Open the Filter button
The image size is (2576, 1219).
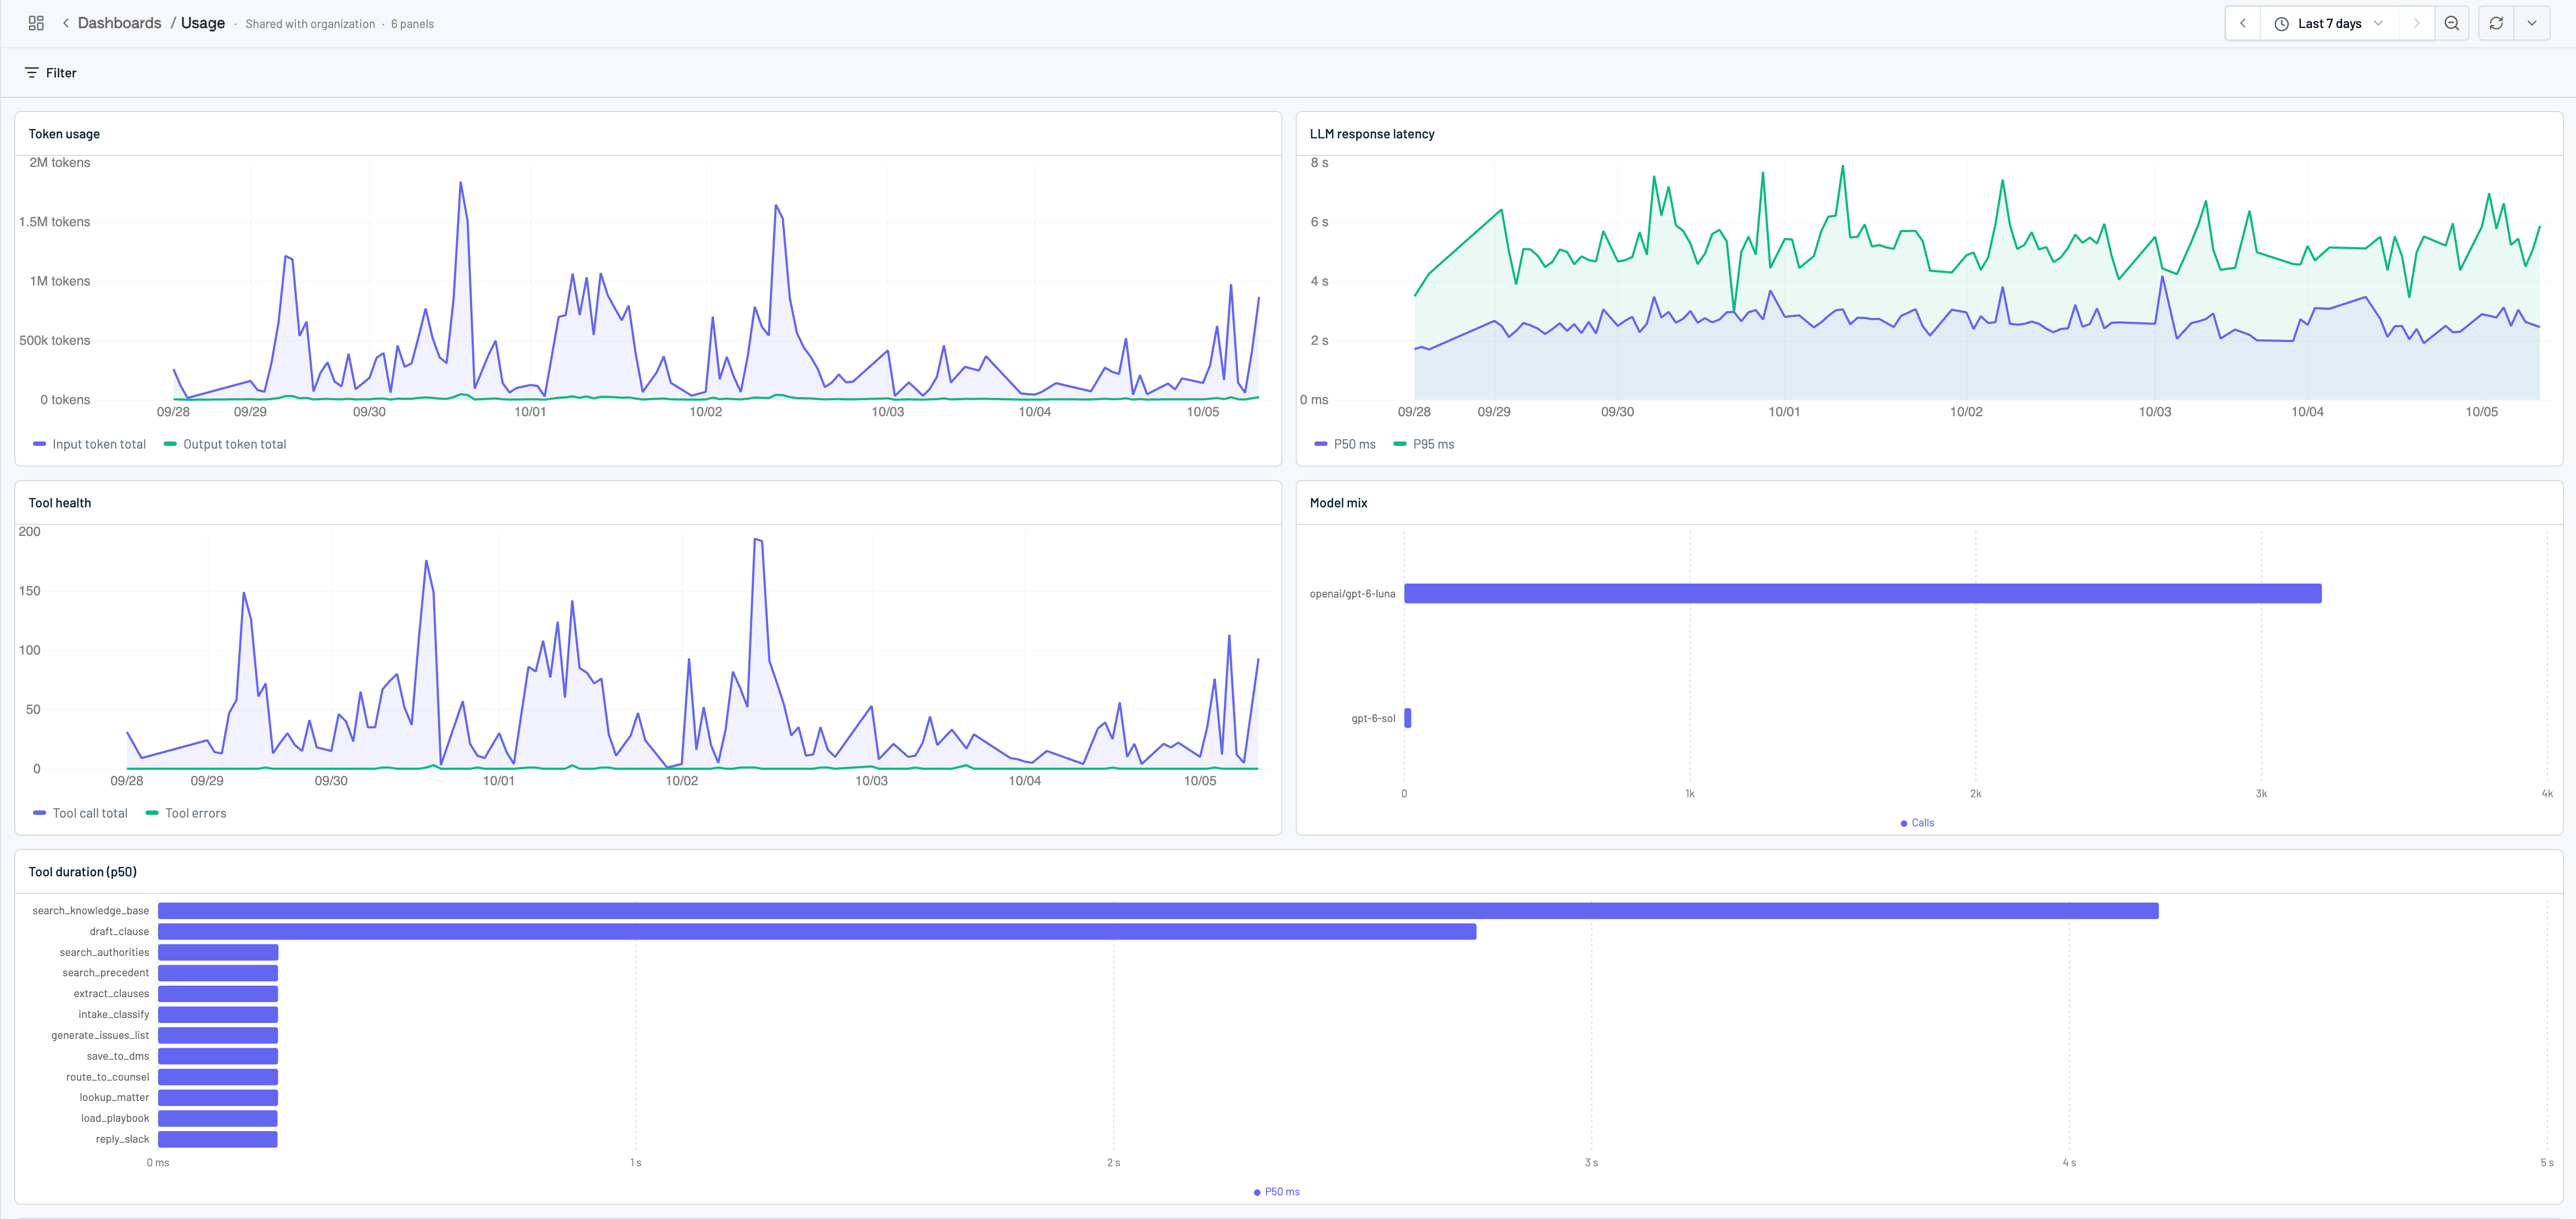[50, 73]
